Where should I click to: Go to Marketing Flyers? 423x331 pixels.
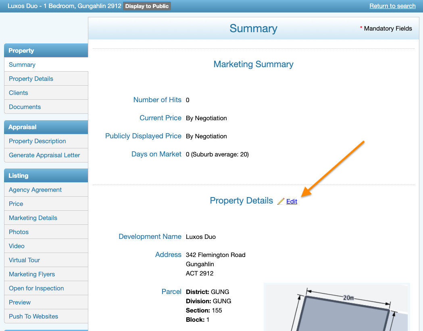[x=32, y=274]
